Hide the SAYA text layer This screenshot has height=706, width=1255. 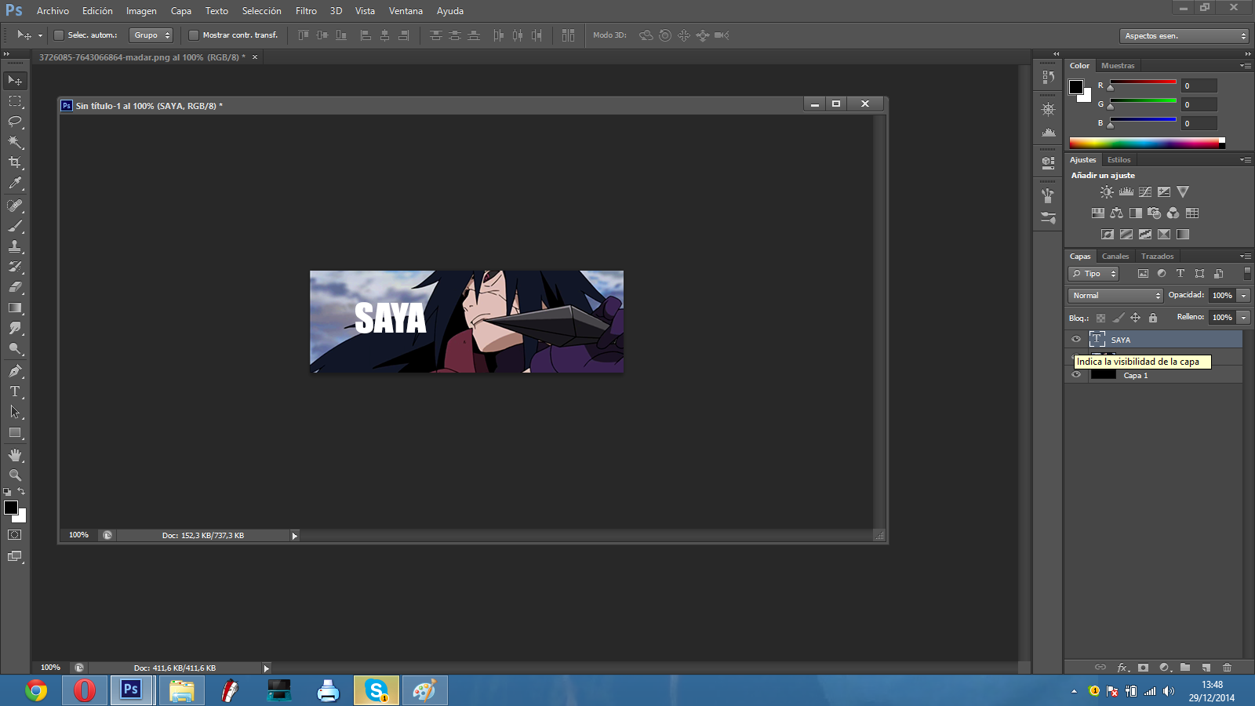click(1076, 340)
